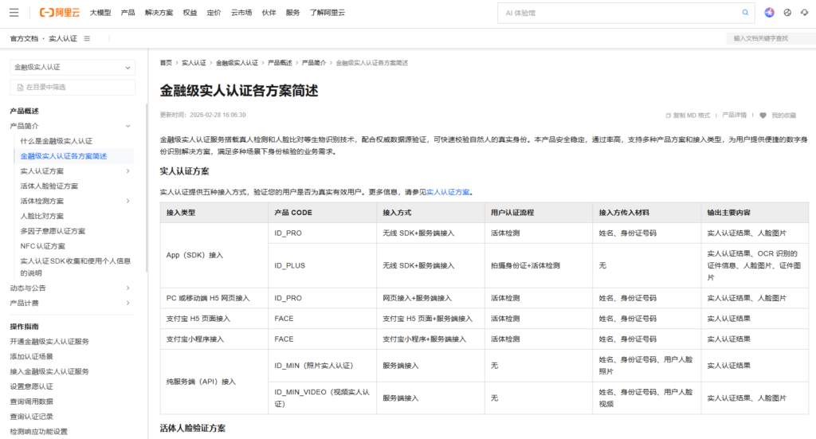
Task: Click 复制 MD 格式 button
Action: click(688, 116)
